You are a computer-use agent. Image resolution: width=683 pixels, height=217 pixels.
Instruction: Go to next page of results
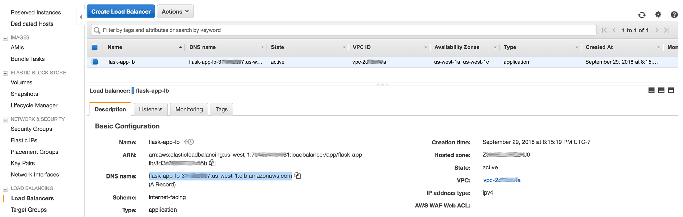click(x=657, y=30)
